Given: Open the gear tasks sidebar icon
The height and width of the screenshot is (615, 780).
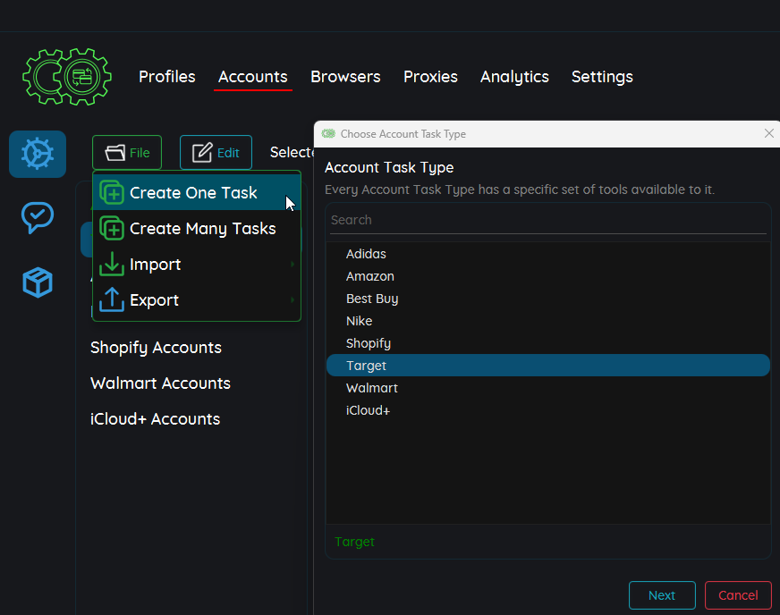Looking at the screenshot, I should point(38,155).
